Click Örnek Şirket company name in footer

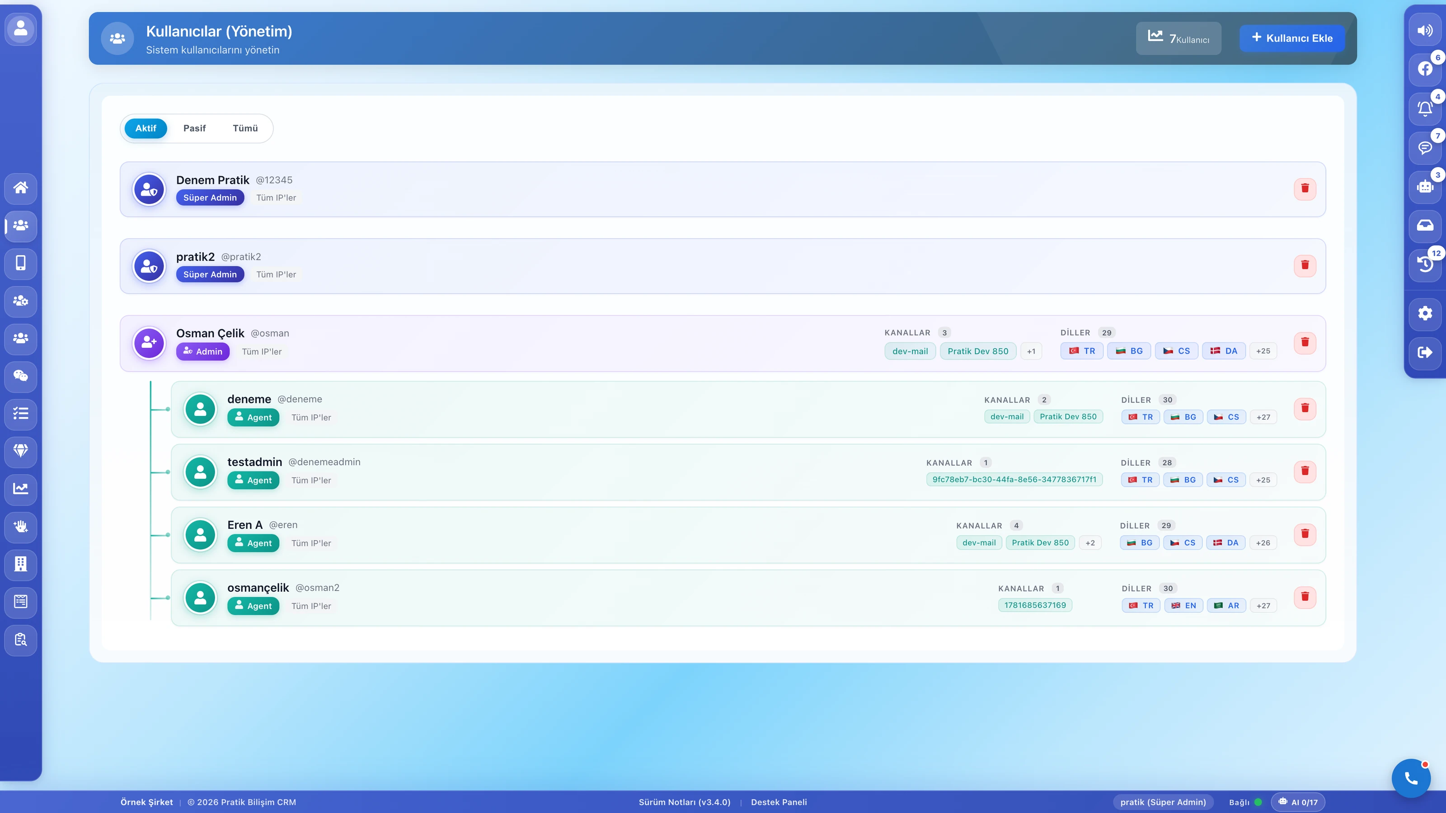[146, 802]
